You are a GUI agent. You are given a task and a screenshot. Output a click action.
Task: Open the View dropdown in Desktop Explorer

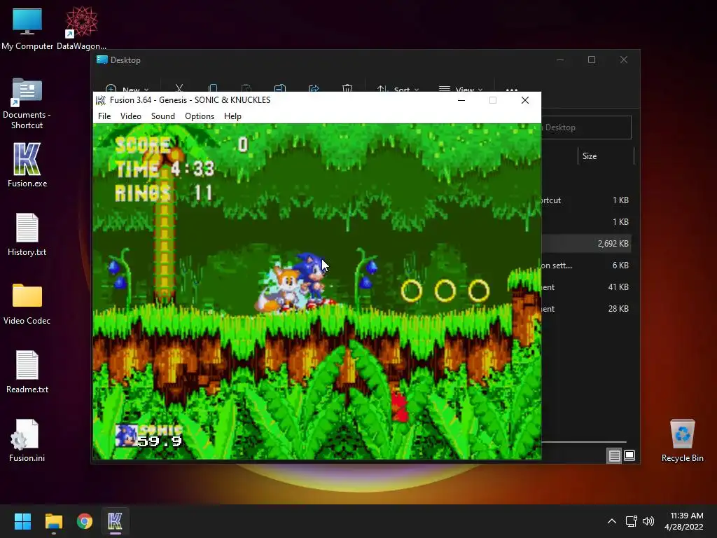point(461,88)
